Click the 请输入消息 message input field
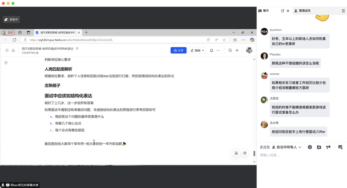 298,155
